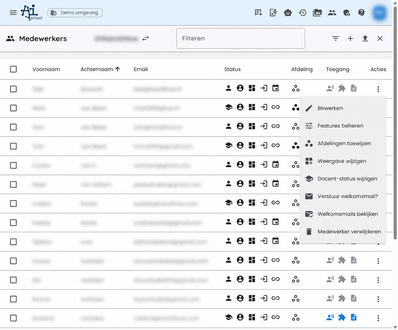Open the hamburger navigation menu
398x330 pixels.
pos(13,13)
